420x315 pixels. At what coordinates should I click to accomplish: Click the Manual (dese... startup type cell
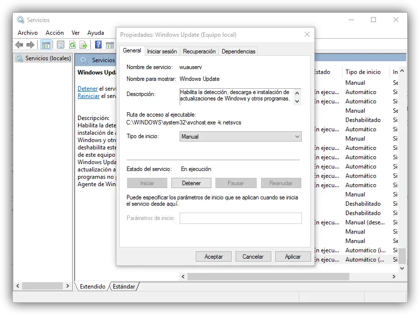(x=365, y=222)
